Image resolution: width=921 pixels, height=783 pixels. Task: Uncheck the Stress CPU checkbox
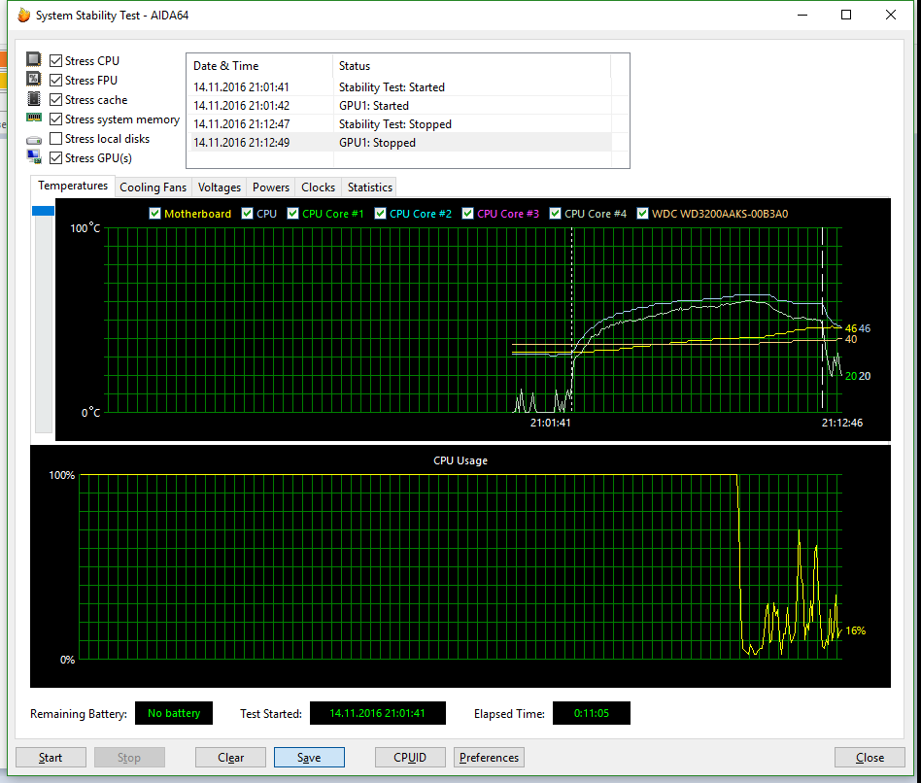(x=55, y=60)
